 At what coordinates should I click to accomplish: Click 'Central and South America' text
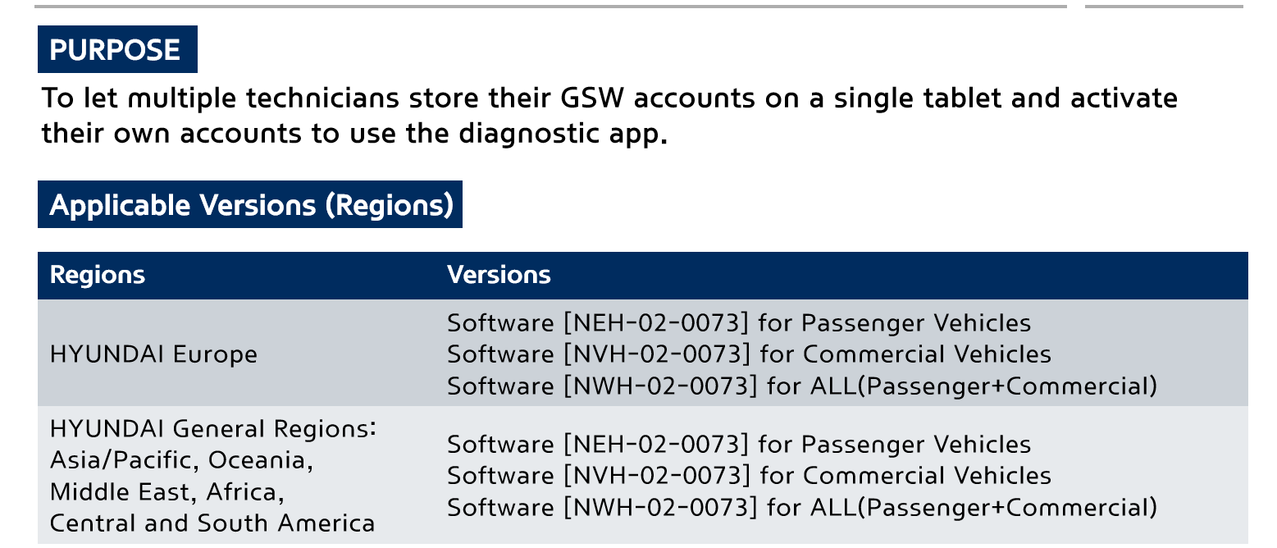click(x=212, y=523)
